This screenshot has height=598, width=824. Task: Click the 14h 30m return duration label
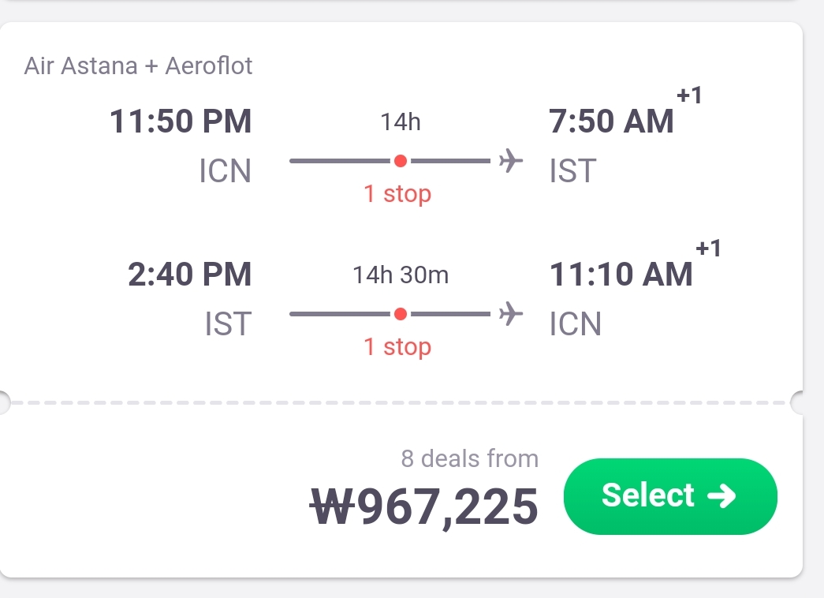click(x=401, y=275)
